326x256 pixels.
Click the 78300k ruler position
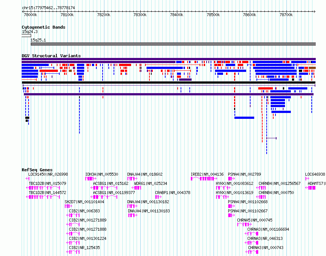(140, 15)
